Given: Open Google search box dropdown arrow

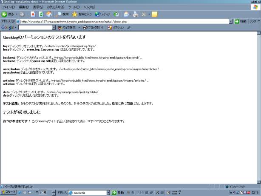Looking at the screenshot, I should pyautogui.click(x=54, y=28).
